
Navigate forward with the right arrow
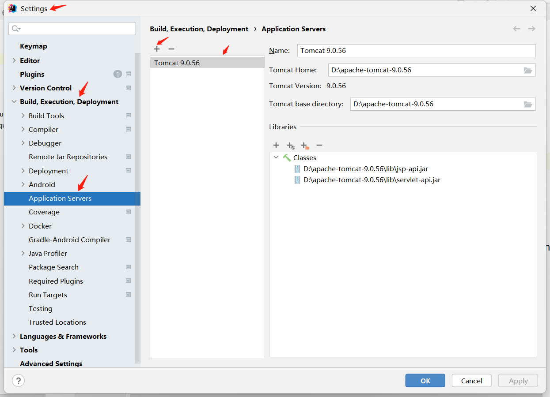coord(531,29)
